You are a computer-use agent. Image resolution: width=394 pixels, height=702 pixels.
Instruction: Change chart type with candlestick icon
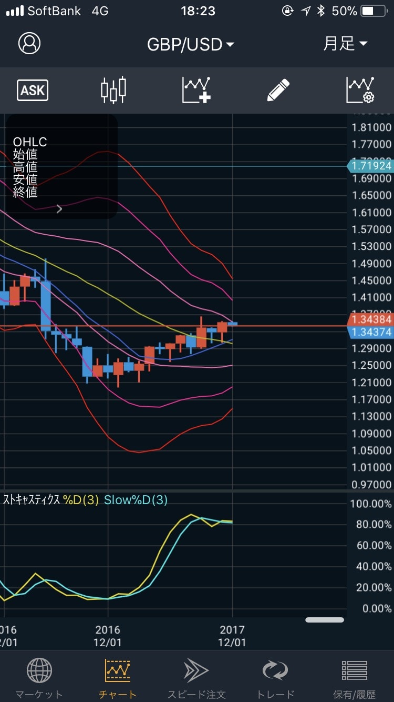(113, 90)
